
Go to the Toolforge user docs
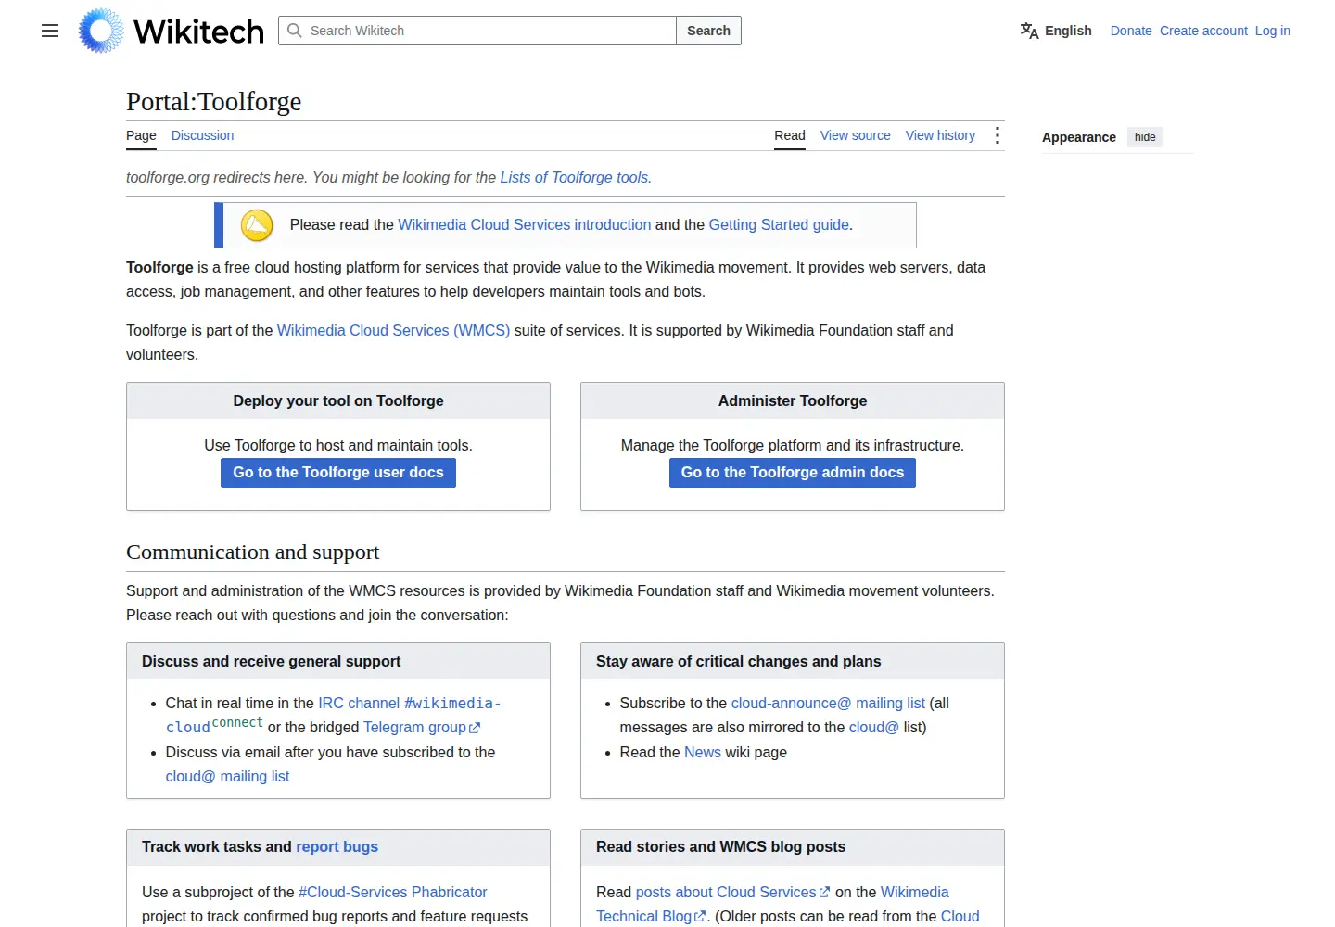click(338, 473)
